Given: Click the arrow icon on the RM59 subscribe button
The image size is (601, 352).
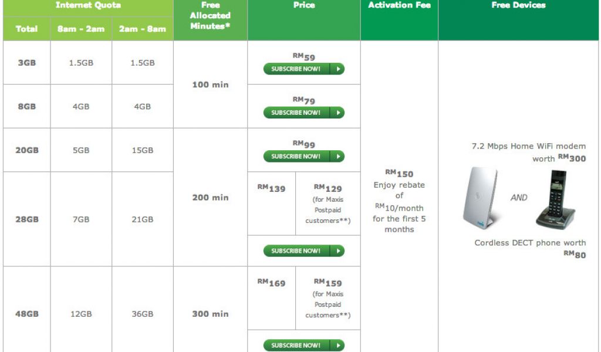Looking at the screenshot, I should point(337,69).
